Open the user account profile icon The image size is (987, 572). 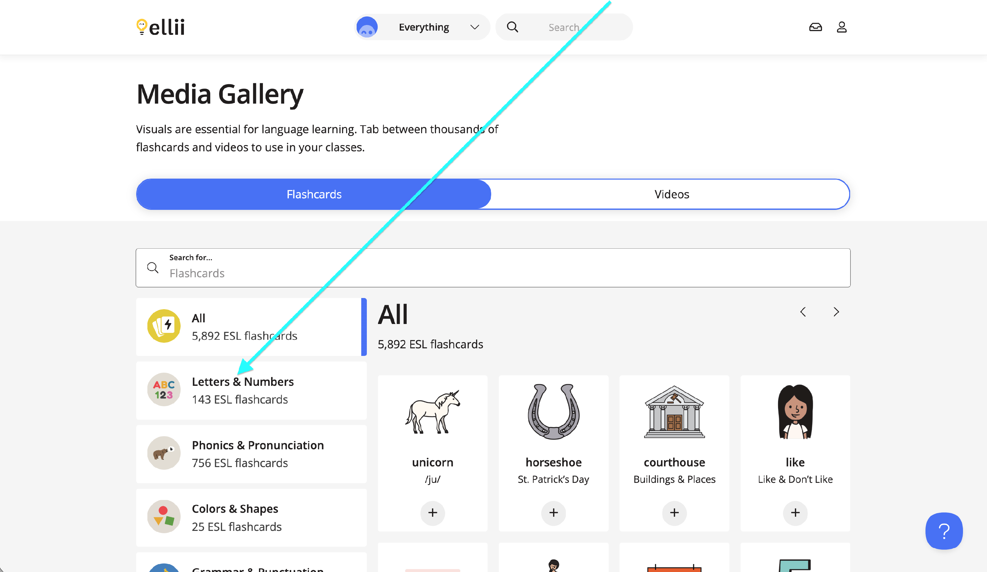click(842, 27)
